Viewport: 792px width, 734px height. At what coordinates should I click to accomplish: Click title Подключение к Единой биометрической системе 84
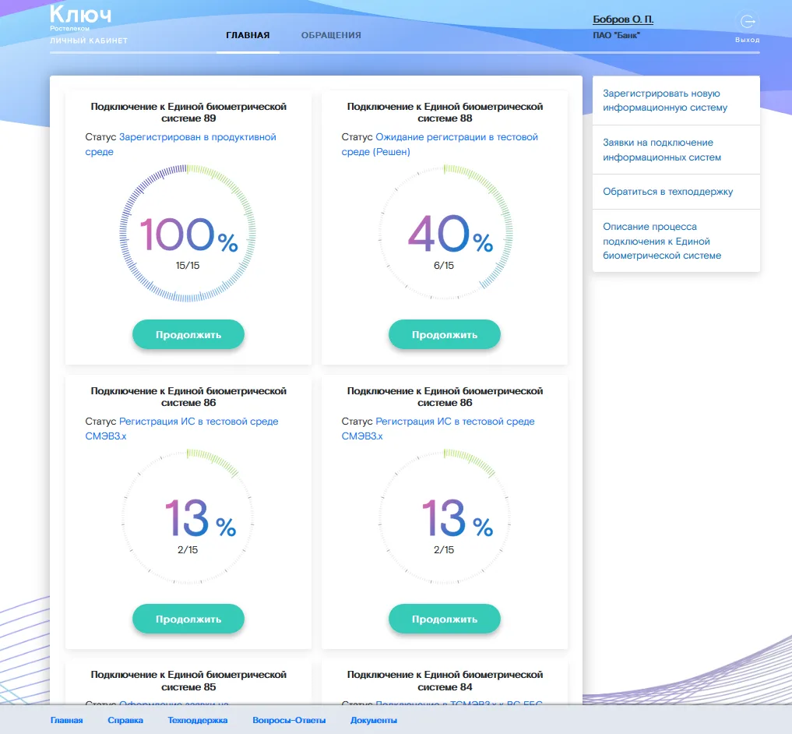coord(445,680)
